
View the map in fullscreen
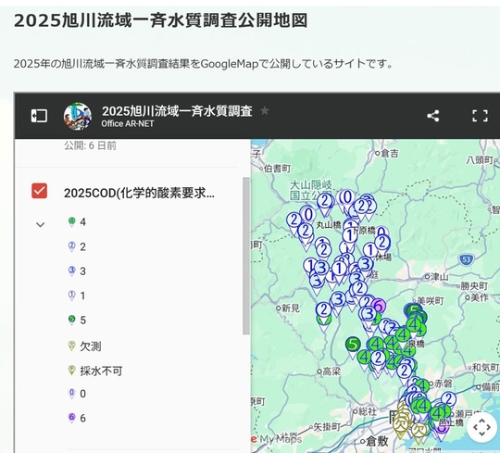(480, 116)
